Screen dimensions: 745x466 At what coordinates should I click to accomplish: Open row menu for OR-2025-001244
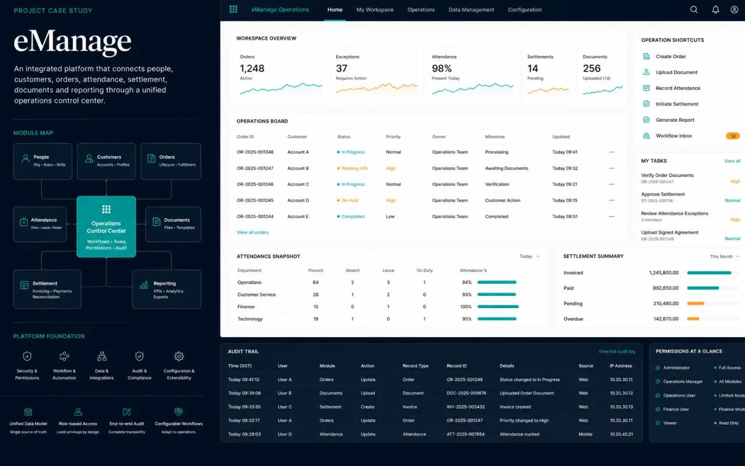click(x=611, y=216)
